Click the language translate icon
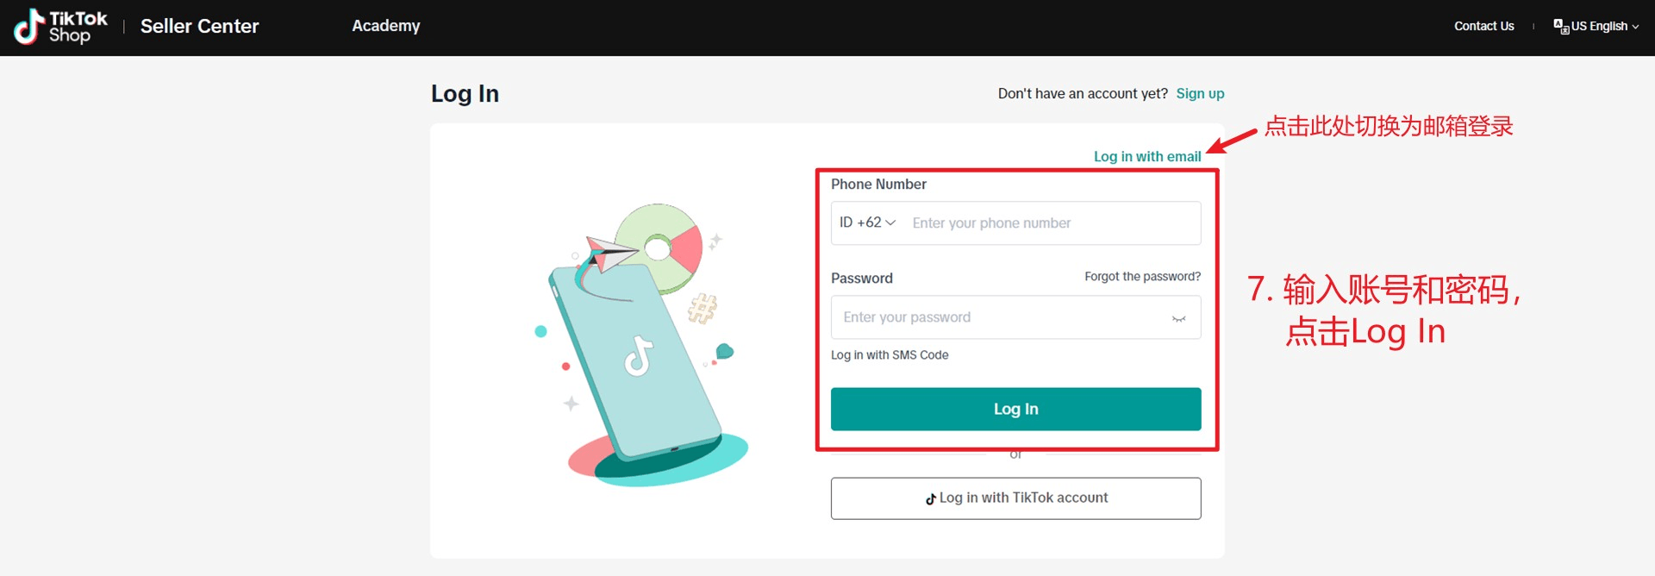The width and height of the screenshot is (1655, 576). coord(1560,27)
